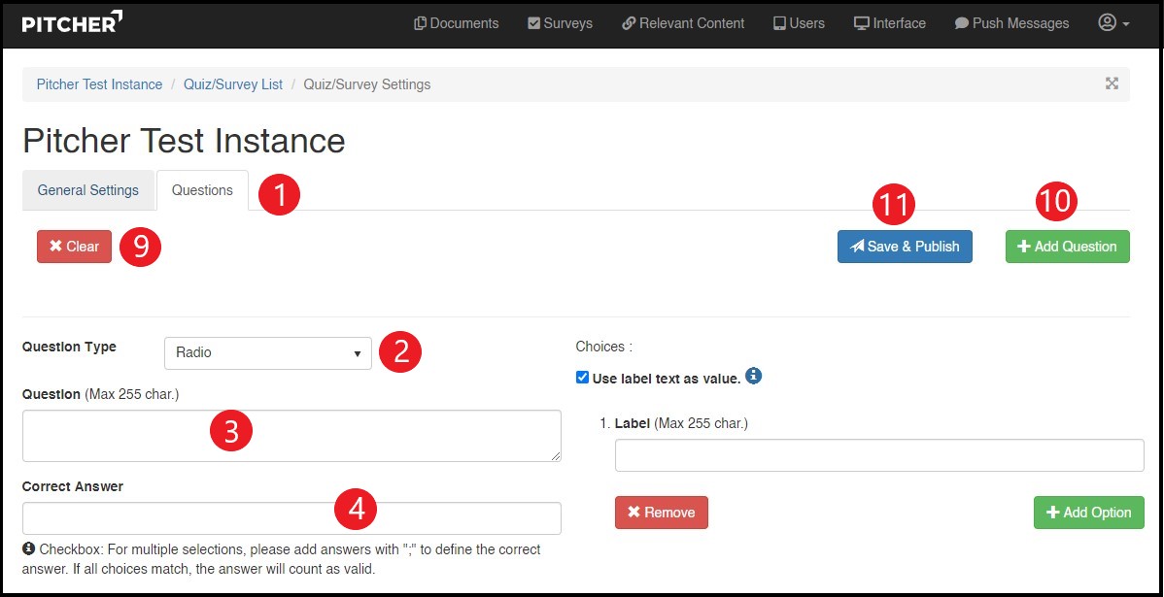Open the user account profile icon menu
Image resolution: width=1164 pixels, height=597 pixels.
pos(1113,23)
